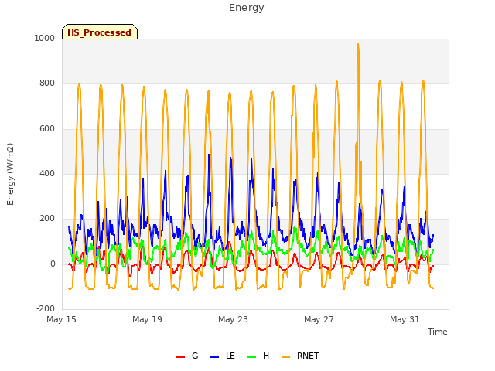The width and height of the screenshot is (495, 371).
Task: Click the orange RNET legend swatch
Action: tap(285, 357)
